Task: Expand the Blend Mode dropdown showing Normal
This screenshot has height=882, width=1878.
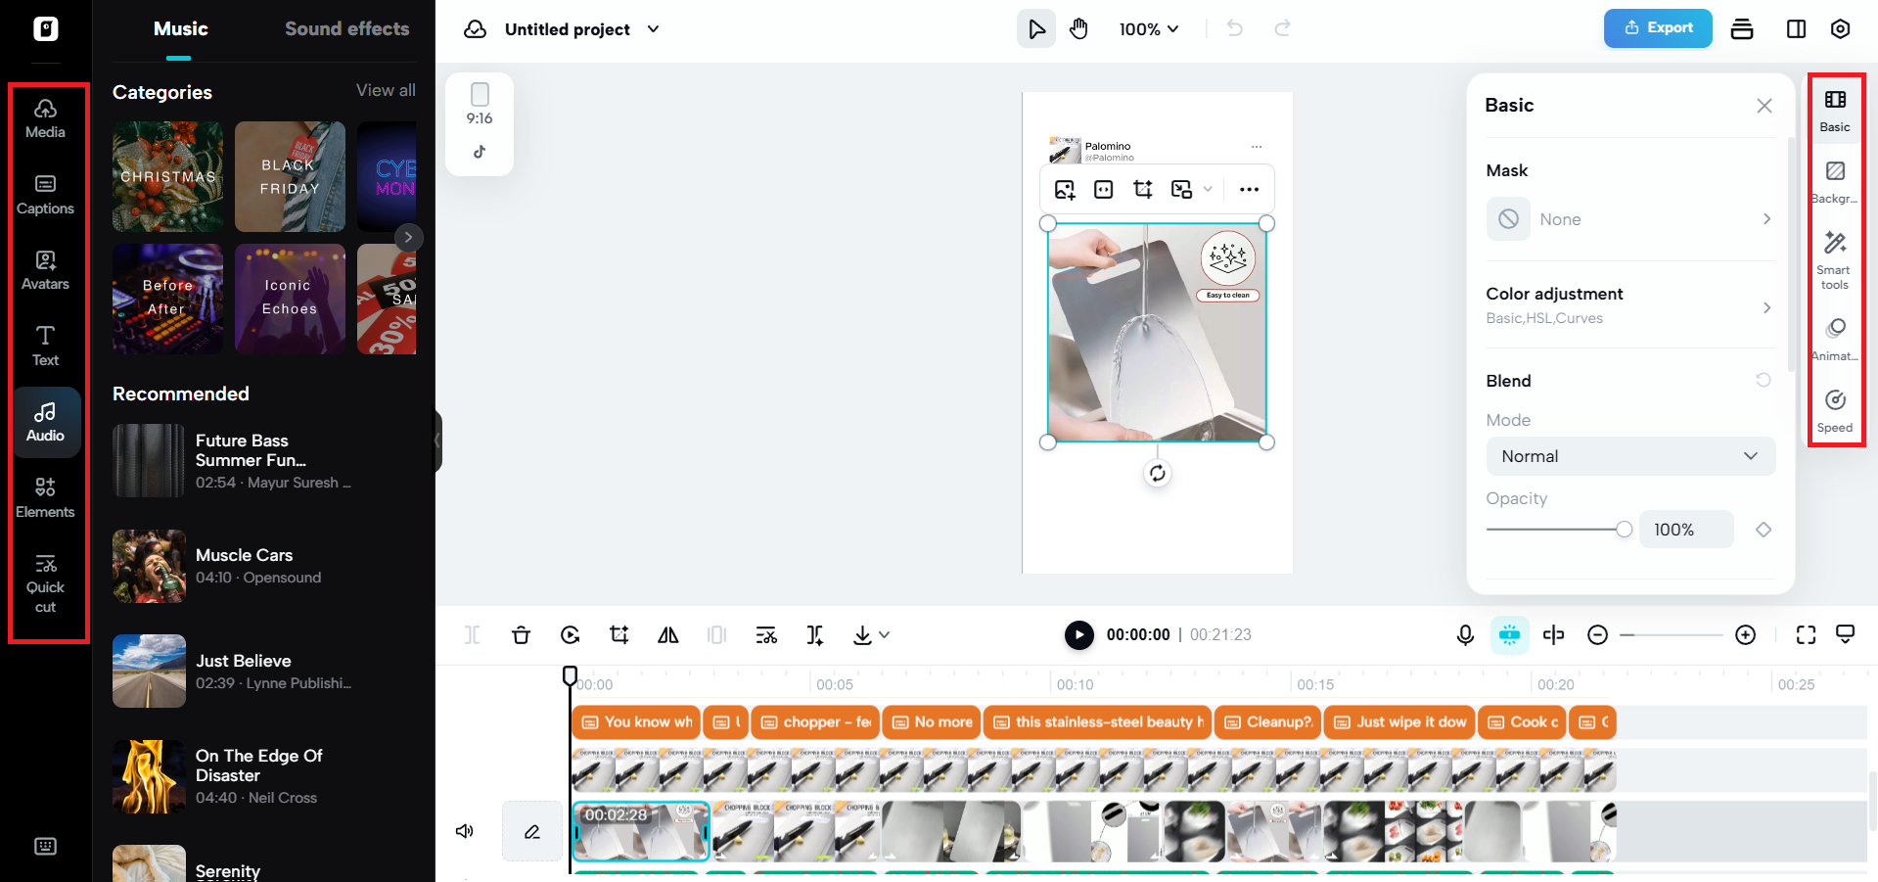Action: 1629,456
